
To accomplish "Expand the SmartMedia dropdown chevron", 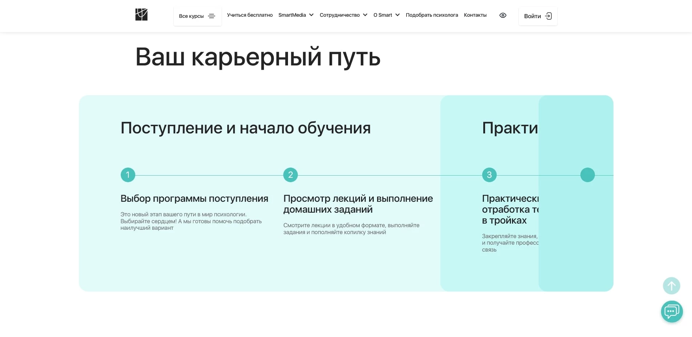I will [311, 15].
